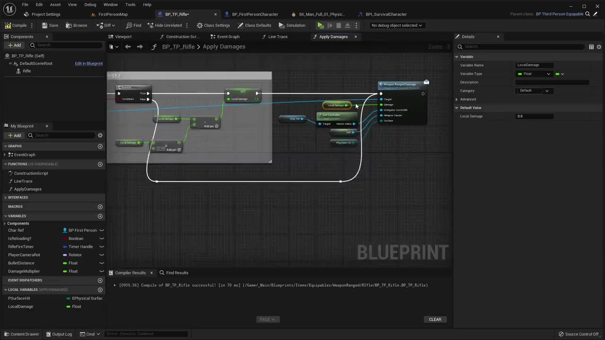Click search icon next to parent class

588,14
